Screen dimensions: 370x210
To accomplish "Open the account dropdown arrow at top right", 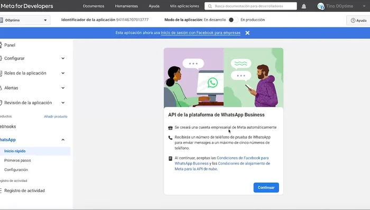I will (364, 6).
